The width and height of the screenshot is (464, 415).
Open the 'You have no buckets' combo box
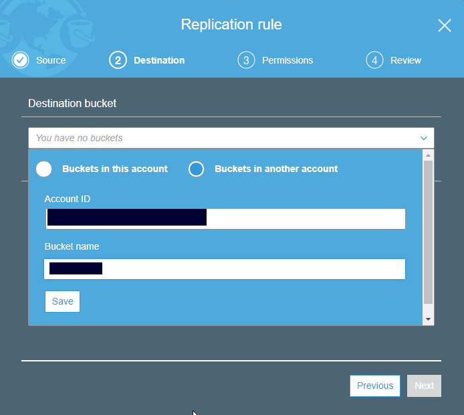pyautogui.click(x=231, y=138)
